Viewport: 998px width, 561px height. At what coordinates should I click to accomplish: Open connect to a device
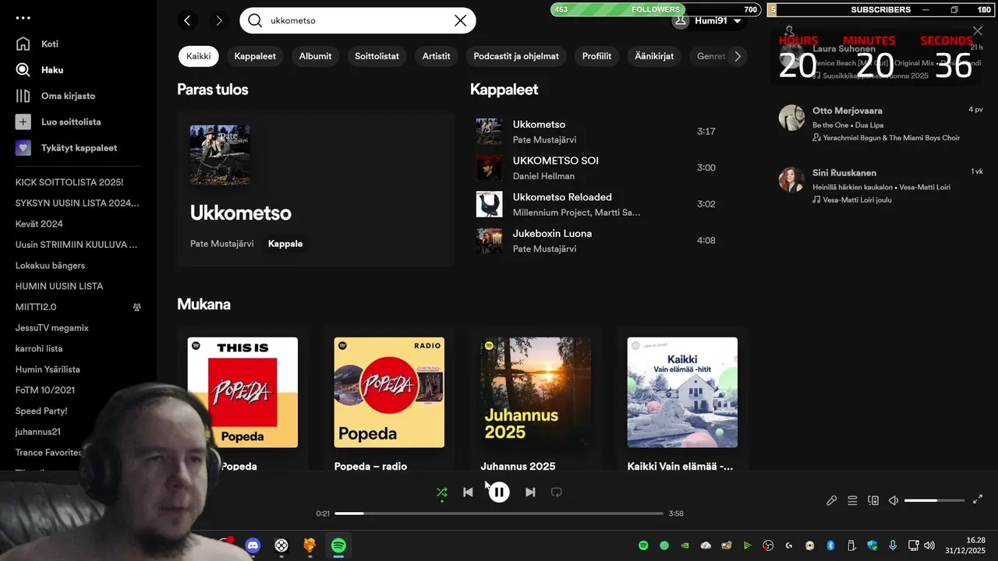pos(873,500)
